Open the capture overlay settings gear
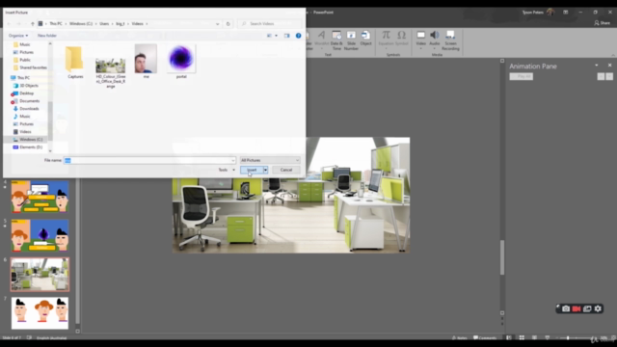 598,308
